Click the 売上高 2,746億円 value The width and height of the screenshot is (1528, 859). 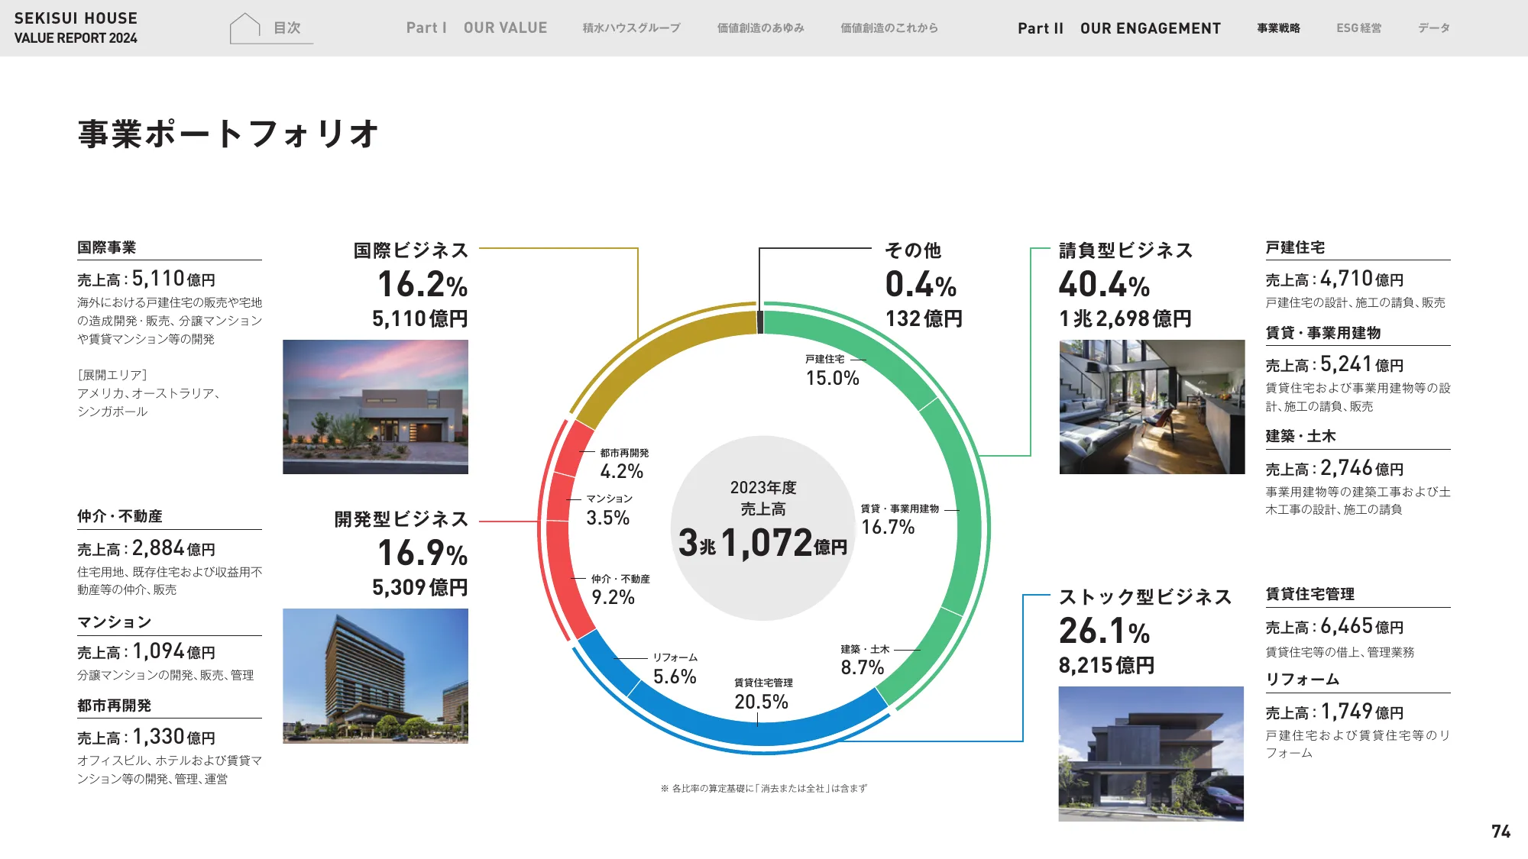pos(1335,468)
